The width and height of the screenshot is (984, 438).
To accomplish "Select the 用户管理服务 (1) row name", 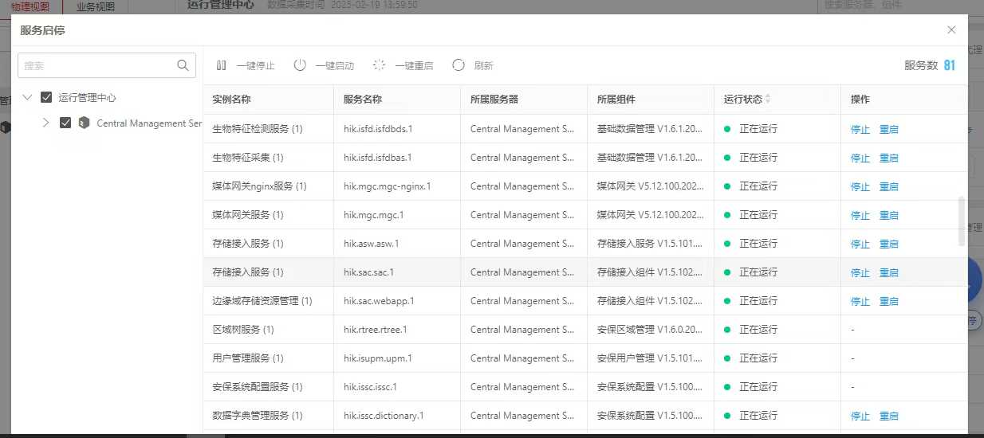I will [x=247, y=358].
